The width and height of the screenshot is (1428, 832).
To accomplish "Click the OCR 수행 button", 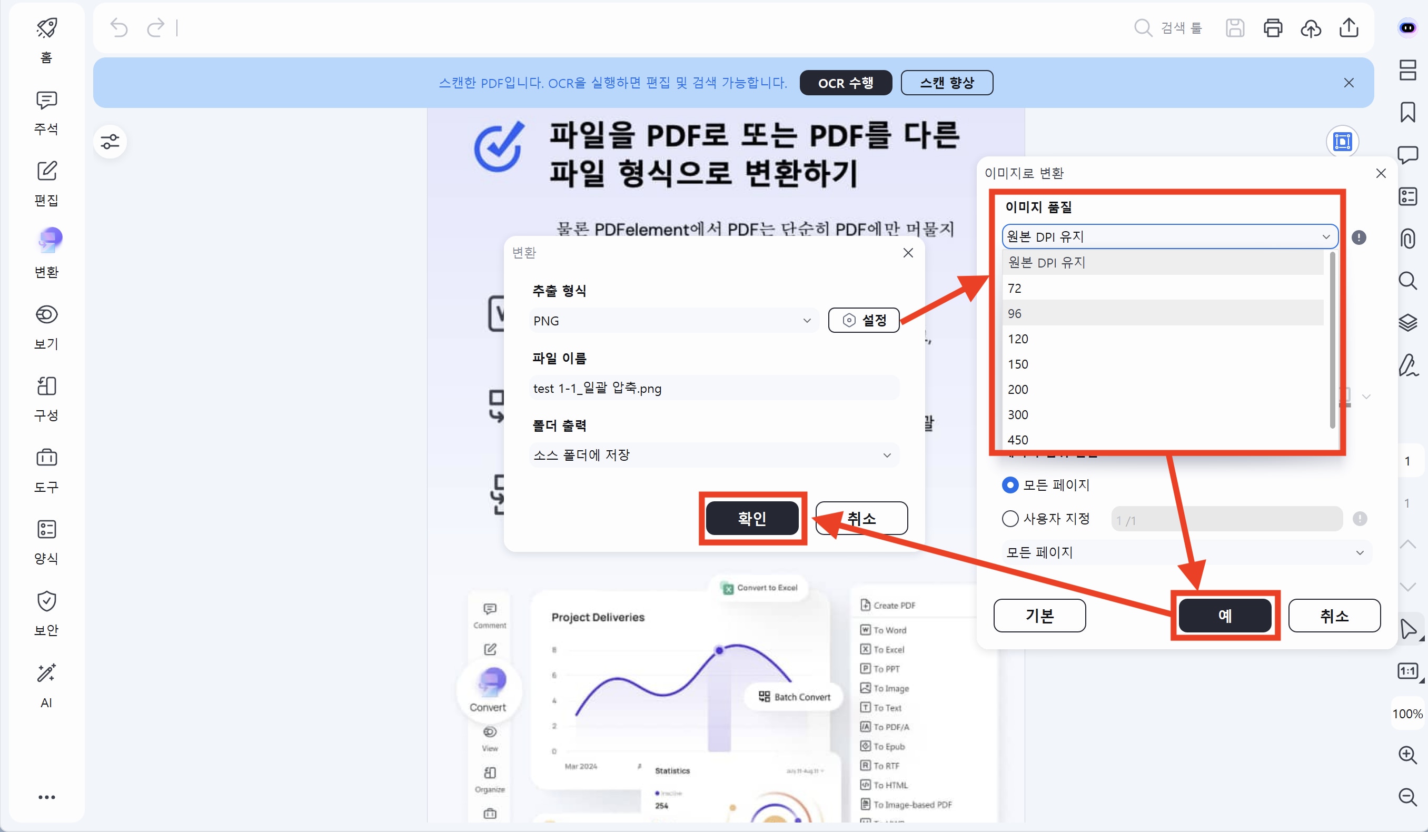I will point(846,83).
